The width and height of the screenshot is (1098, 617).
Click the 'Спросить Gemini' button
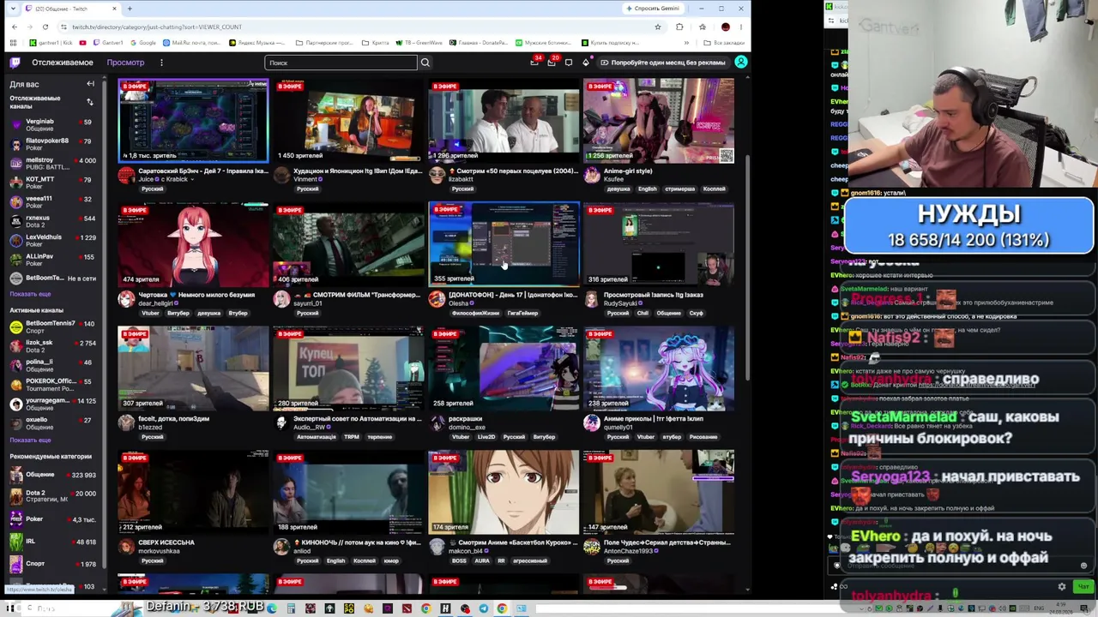(654, 9)
